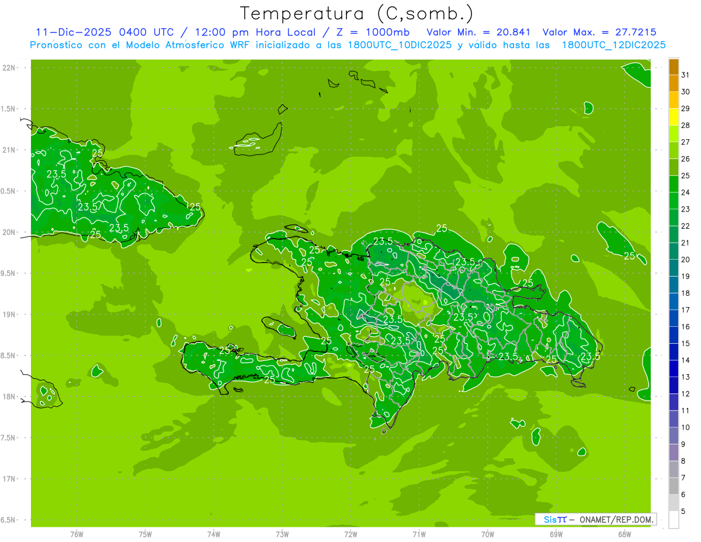Click the color scale label "16"
Viewport: 701px width, 542px height.
click(686, 327)
